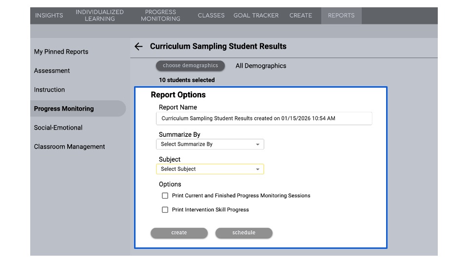468x263 pixels.
Task: Open the Insights tab
Action: pos(49,16)
